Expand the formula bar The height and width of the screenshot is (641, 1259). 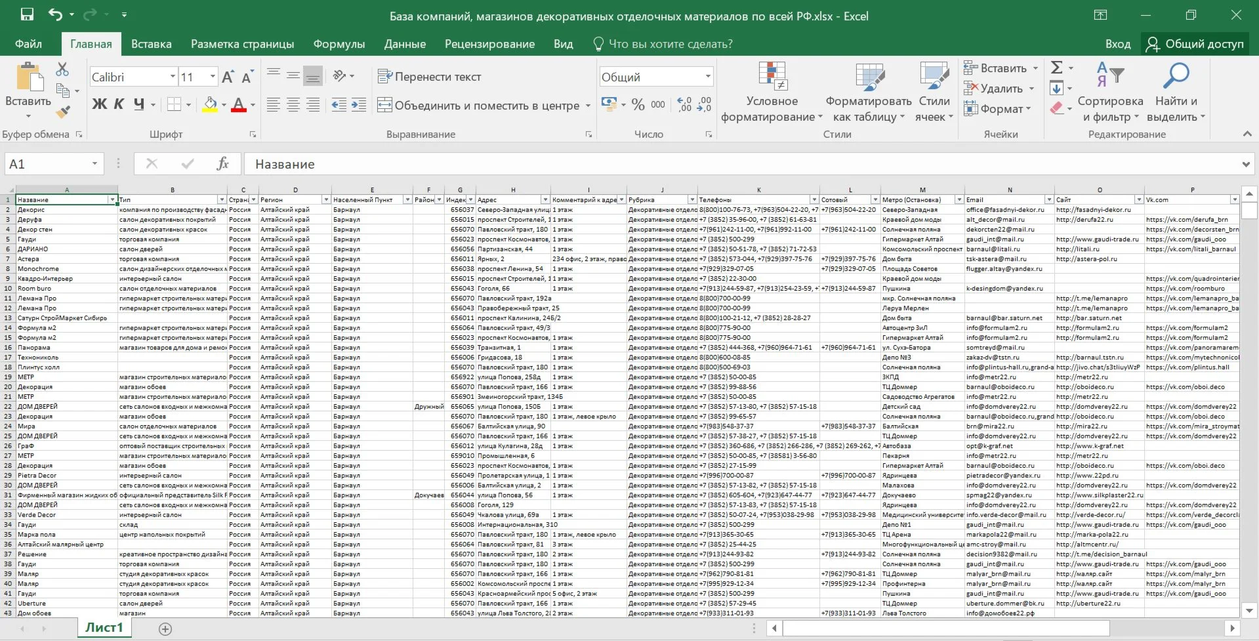1246,164
